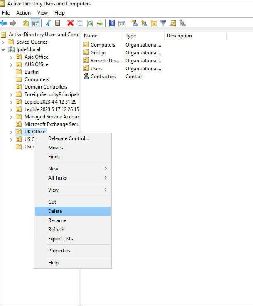The height and width of the screenshot is (306, 253).
Task: Click the Contractors contact icon
Action: click(86, 76)
